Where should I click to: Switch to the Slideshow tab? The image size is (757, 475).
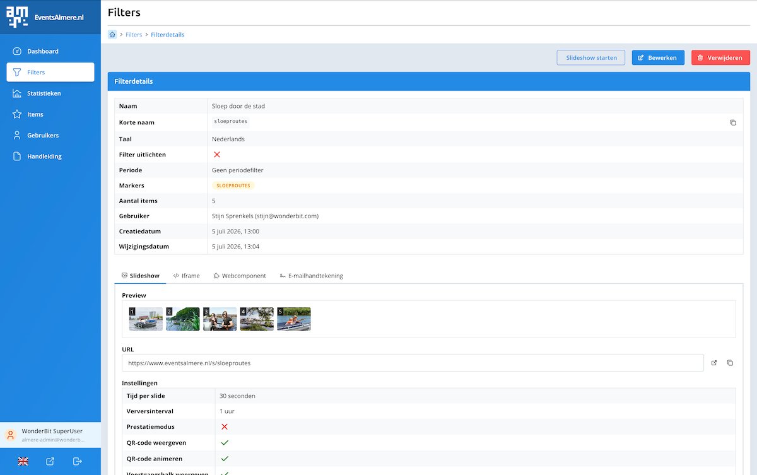point(141,276)
